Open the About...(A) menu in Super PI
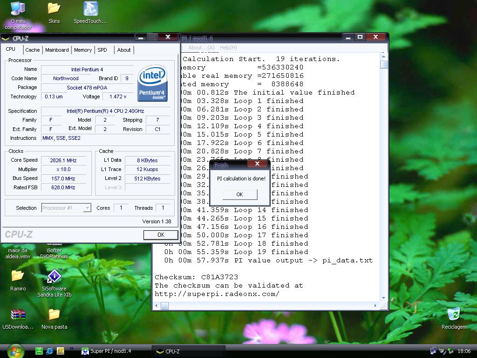 tap(201, 48)
